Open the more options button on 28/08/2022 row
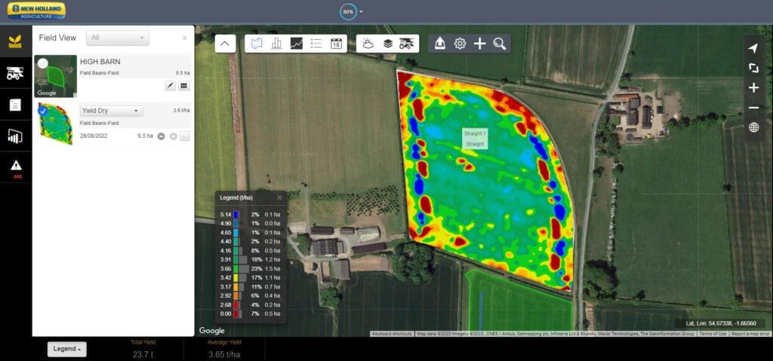Viewport: 773px width, 361px height. [185, 136]
